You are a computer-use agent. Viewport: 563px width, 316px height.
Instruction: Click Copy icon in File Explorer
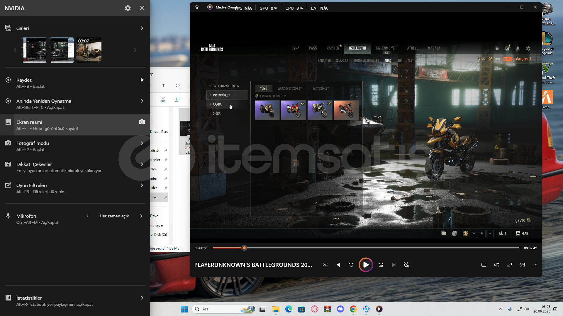coord(177,100)
